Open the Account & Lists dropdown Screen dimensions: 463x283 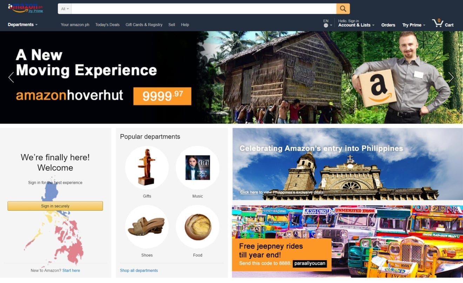click(356, 25)
